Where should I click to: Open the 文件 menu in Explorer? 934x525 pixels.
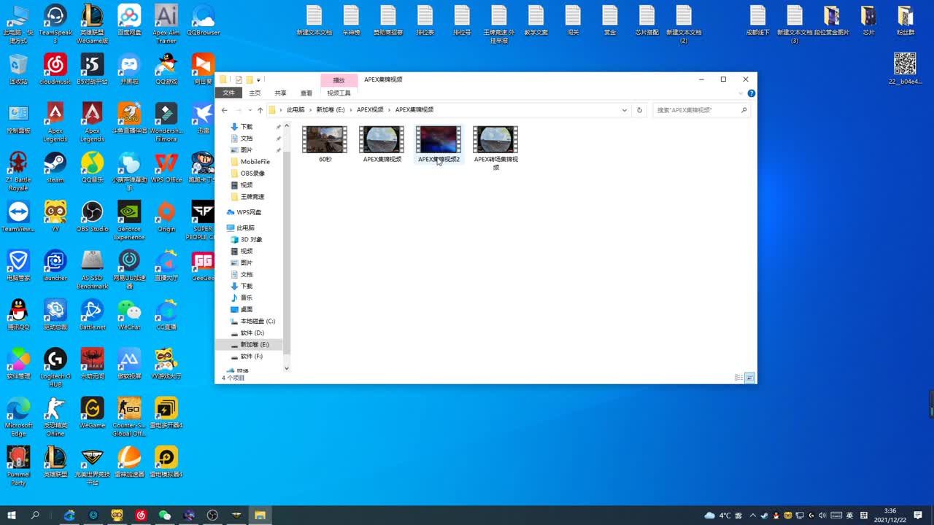click(228, 93)
